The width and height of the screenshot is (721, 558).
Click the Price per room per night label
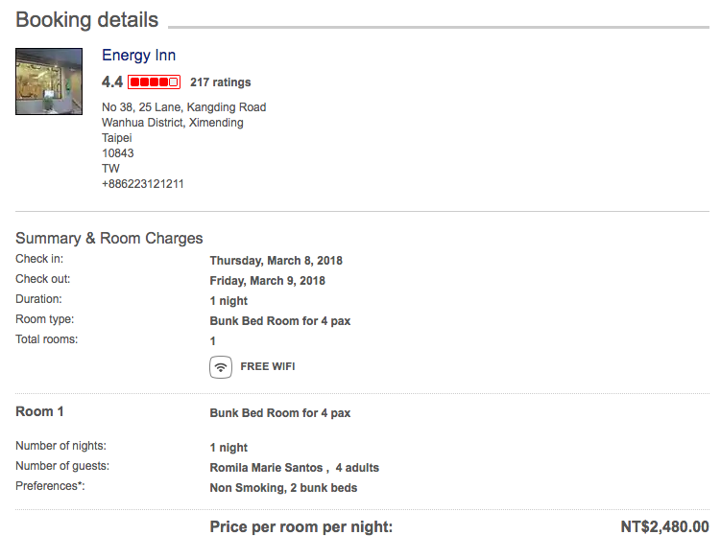click(301, 526)
